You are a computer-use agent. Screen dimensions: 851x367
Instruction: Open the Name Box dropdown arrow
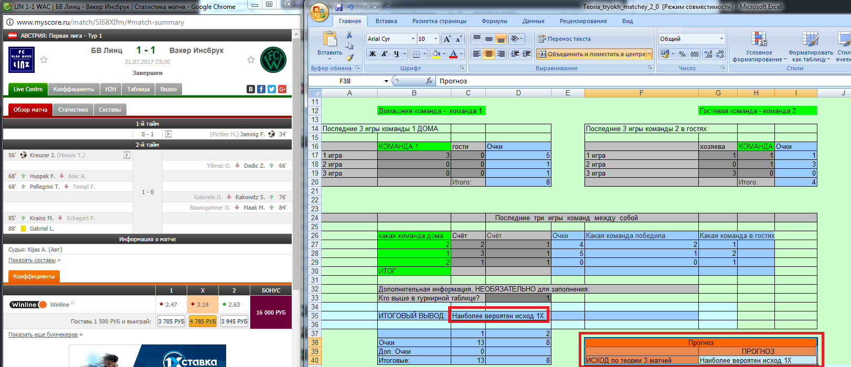(386, 81)
